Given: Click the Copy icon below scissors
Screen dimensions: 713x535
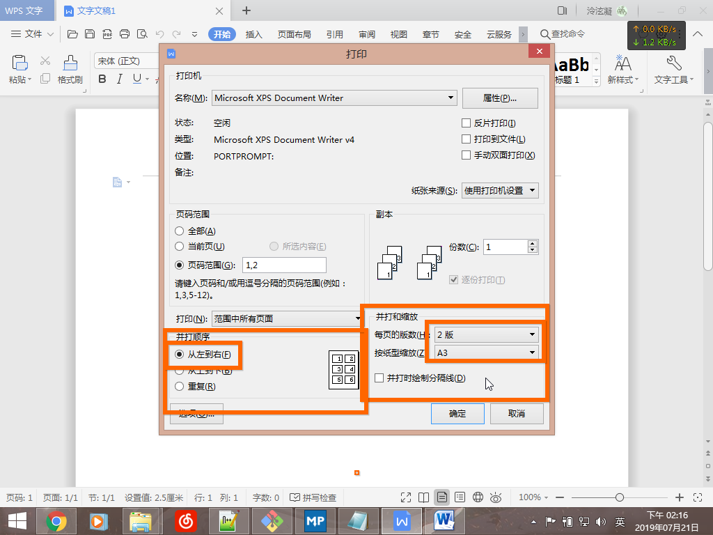Looking at the screenshot, I should pos(45,79).
